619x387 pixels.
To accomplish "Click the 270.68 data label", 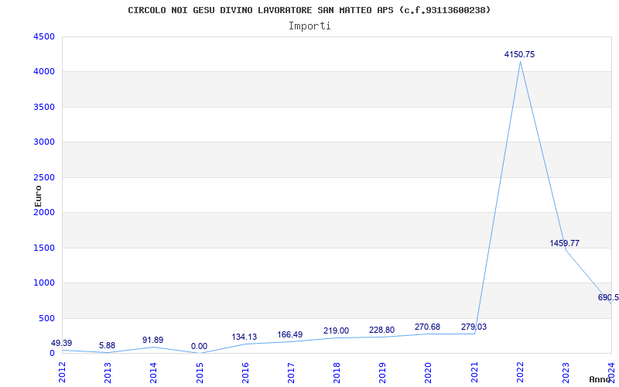I will pos(428,327).
